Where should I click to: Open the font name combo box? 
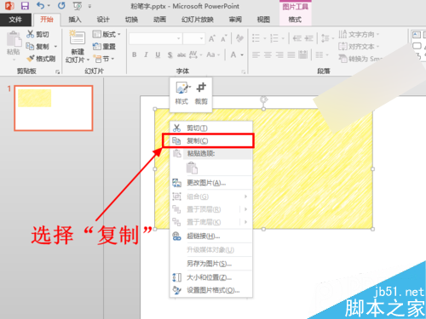(x=155, y=38)
